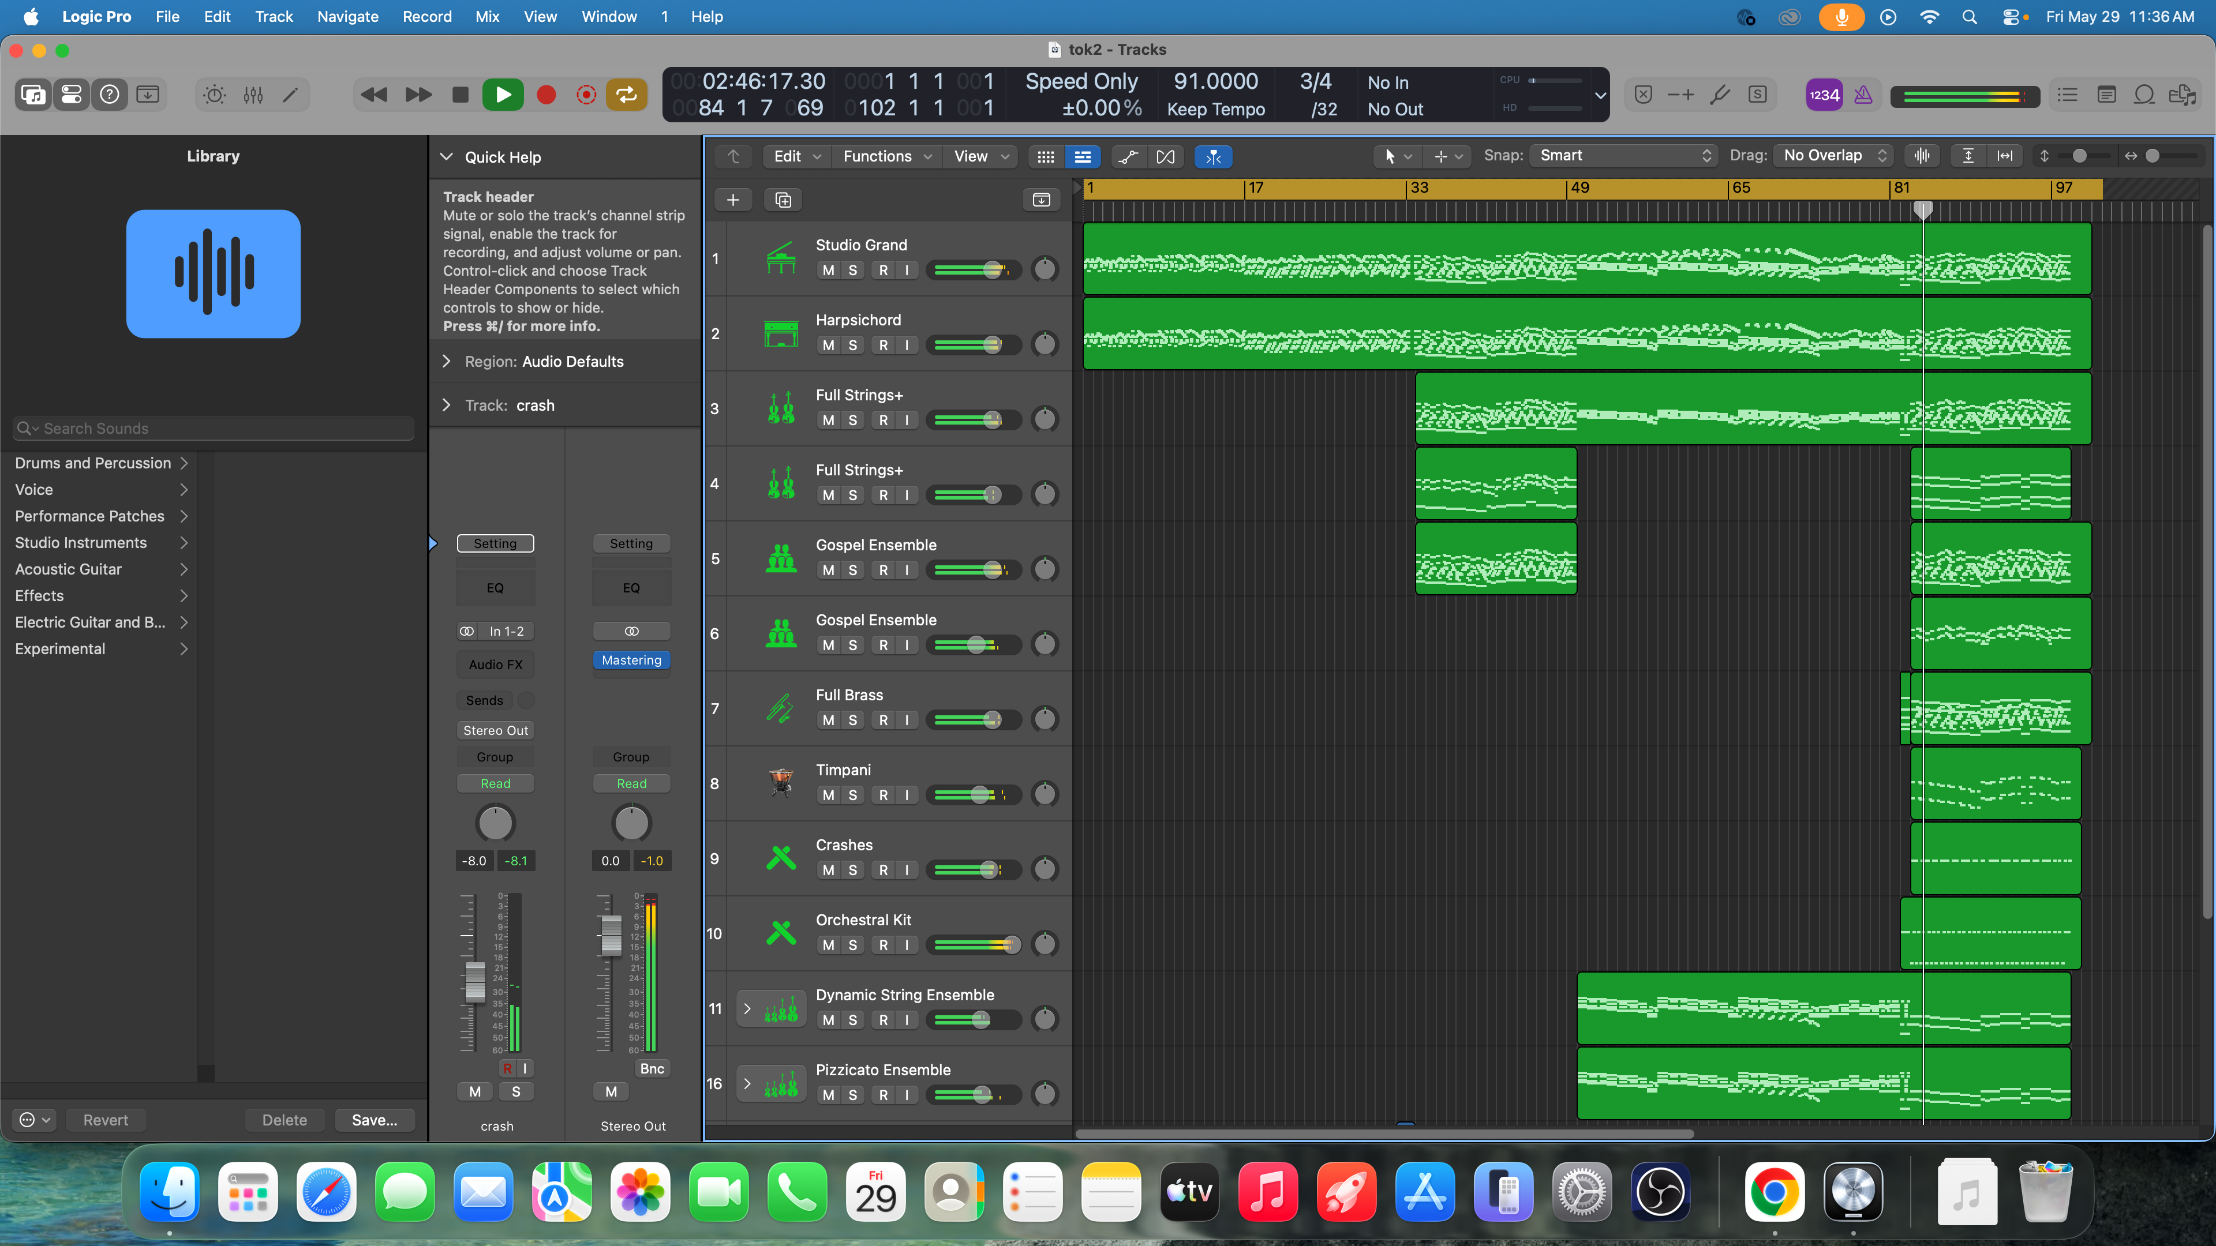Expand the Region: Audio Defaults inspector section
Screen dimensions: 2216x1246
[447, 361]
